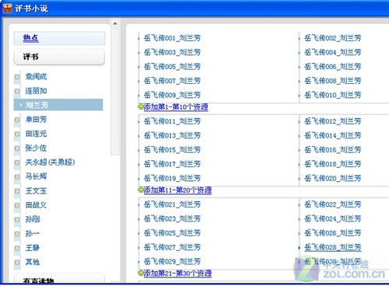Click the arrow icon beside 连丽如
The height and width of the screenshot is (286, 389).
pyautogui.click(x=17, y=91)
